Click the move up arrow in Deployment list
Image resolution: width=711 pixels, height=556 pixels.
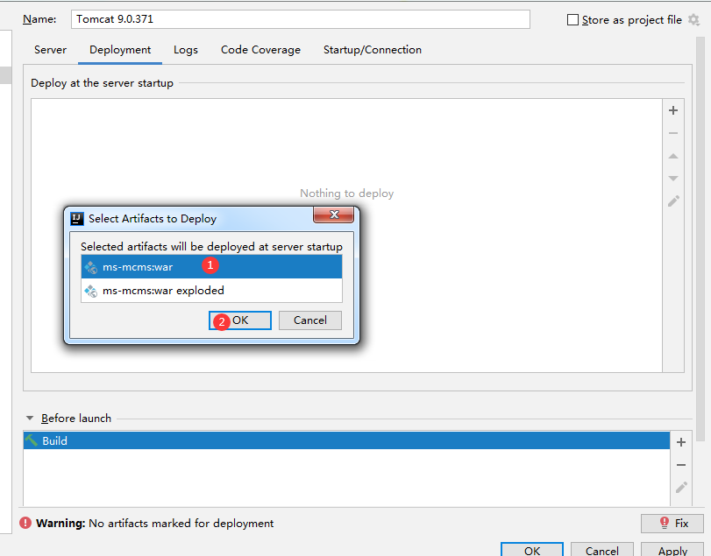[x=673, y=156]
